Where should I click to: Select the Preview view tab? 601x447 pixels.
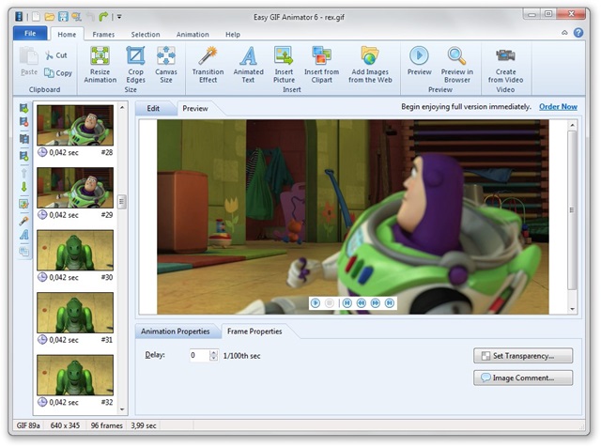(195, 109)
